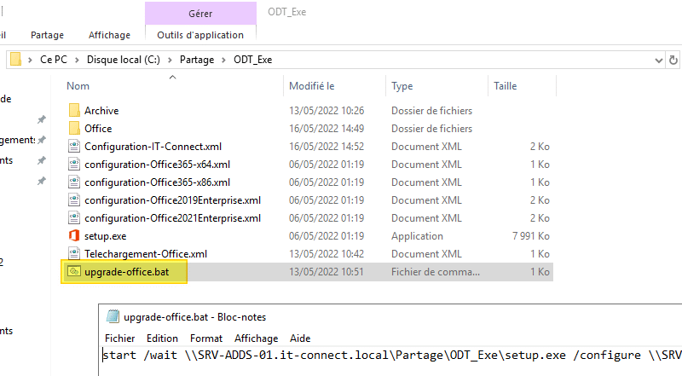Open the Outils d'application tab
Viewport: 682px width, 376px height.
pyautogui.click(x=200, y=35)
